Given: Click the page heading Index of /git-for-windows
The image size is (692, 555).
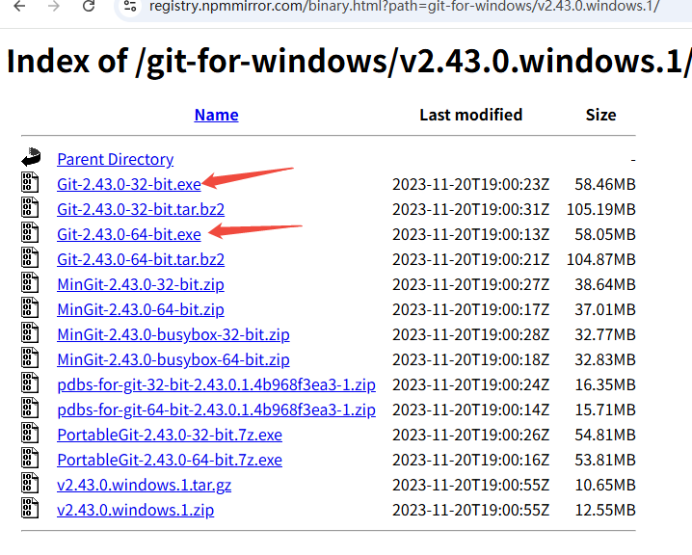Looking at the screenshot, I should [349, 61].
